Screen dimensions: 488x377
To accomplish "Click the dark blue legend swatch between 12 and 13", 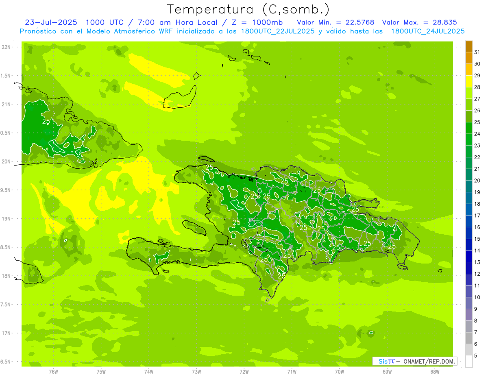I will point(469,268).
